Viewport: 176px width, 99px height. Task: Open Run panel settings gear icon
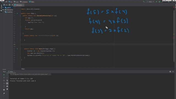coord(170,71)
